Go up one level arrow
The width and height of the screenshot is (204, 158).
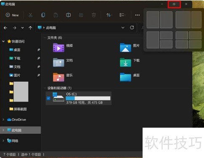click(30, 28)
